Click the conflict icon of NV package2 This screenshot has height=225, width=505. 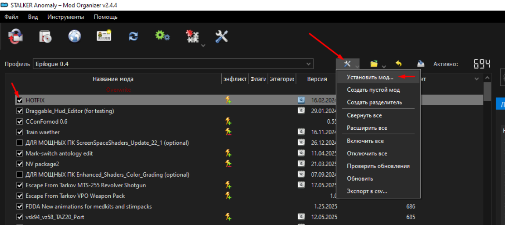coord(228,164)
